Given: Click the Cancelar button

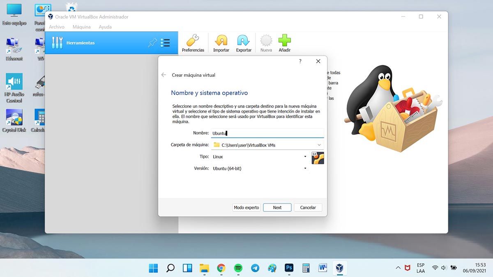Looking at the screenshot, I should (x=308, y=208).
